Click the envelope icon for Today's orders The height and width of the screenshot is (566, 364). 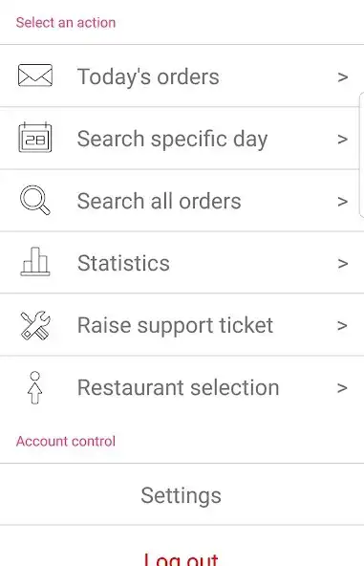point(35,76)
